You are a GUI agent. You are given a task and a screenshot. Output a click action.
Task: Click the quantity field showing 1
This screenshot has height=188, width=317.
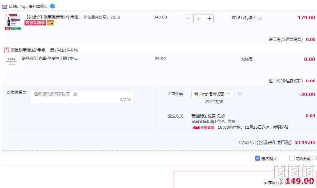tap(199, 19)
